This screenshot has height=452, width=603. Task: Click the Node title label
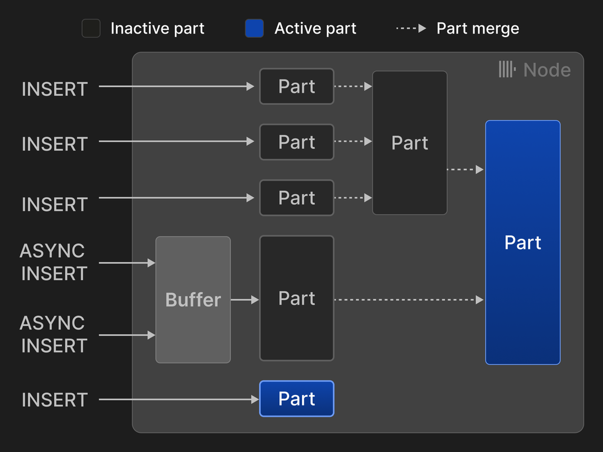(x=547, y=69)
